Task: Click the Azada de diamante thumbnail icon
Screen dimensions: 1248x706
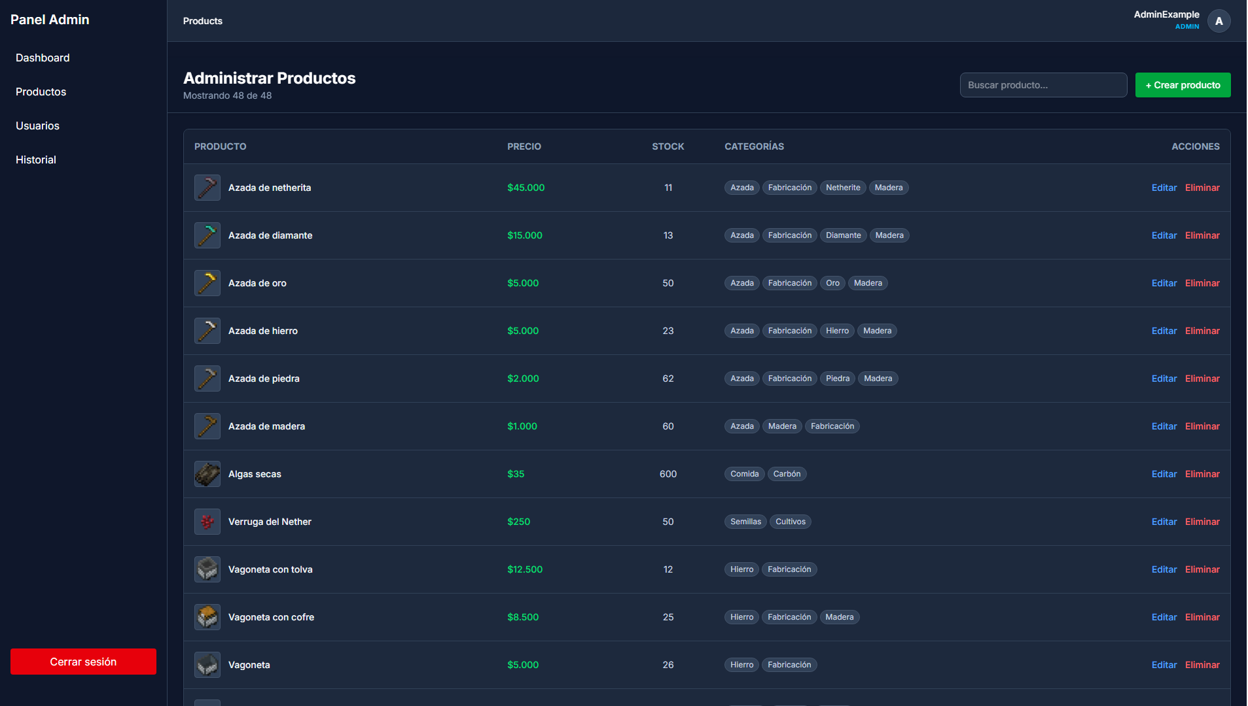Action: point(207,235)
